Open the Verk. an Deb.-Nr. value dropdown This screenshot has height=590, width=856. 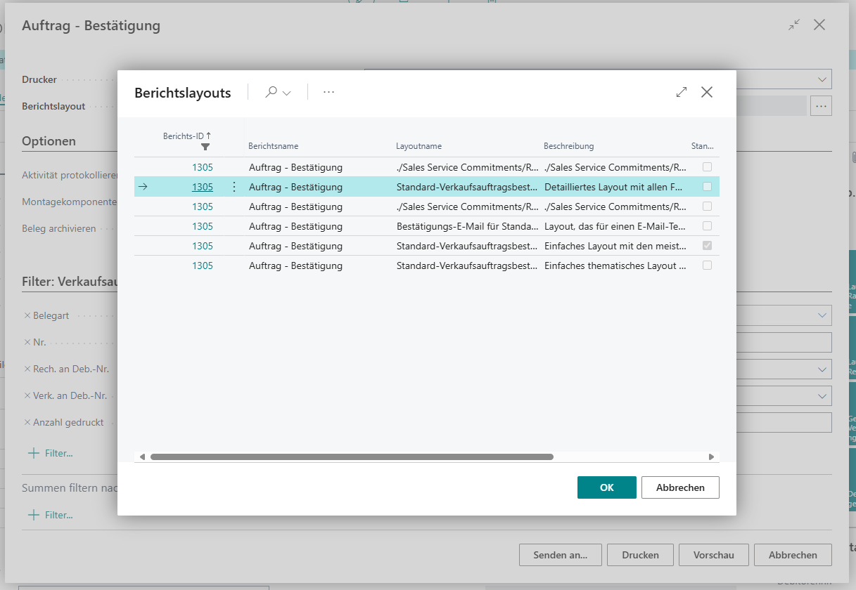pyautogui.click(x=822, y=396)
